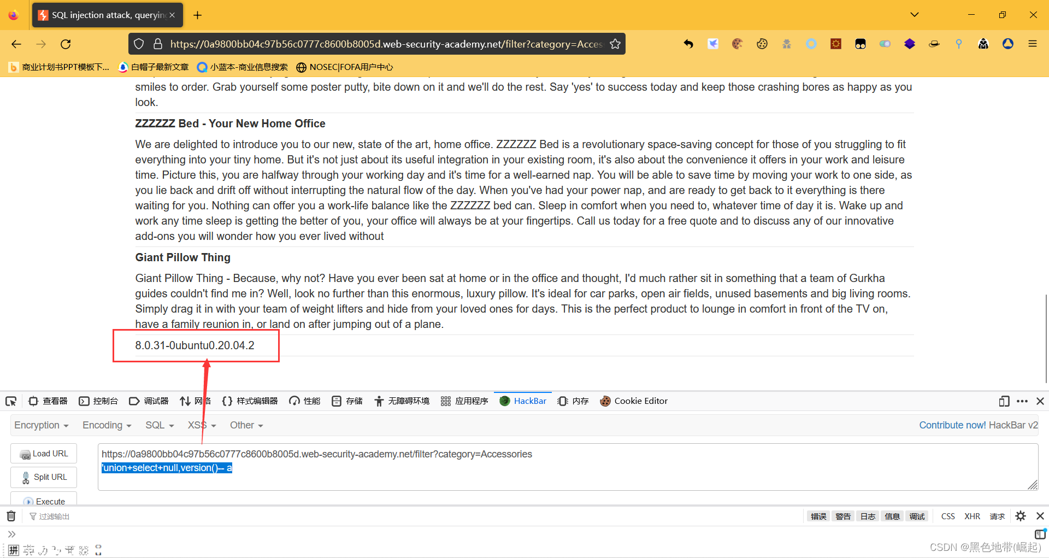Close the SQL injection attack tab
The height and width of the screenshot is (558, 1049).
click(172, 15)
